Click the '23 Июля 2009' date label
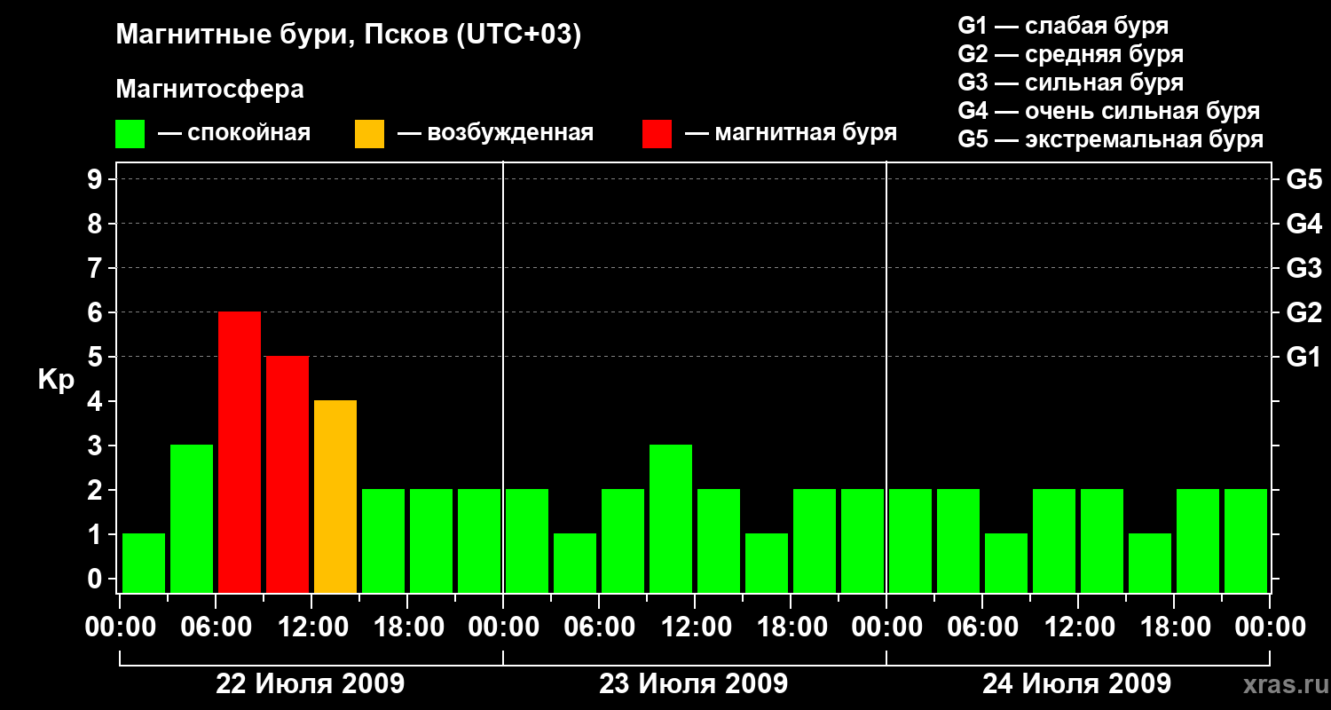This screenshot has width=1331, height=710. (694, 684)
